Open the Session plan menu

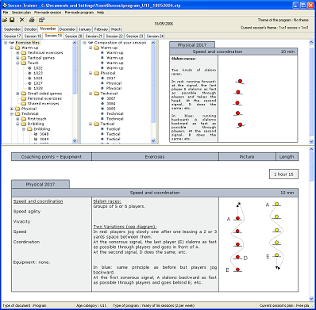[21, 13]
